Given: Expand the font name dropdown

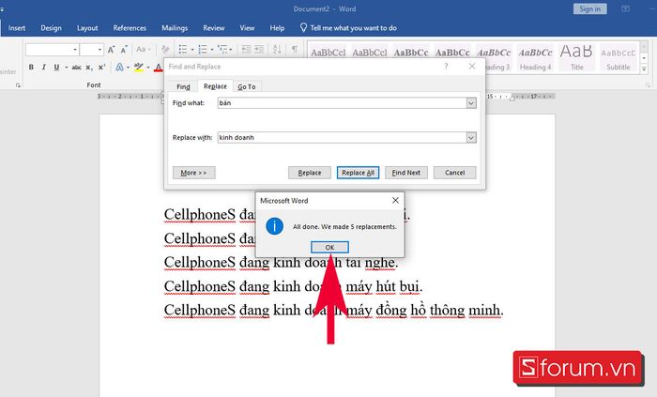Looking at the screenshot, I should click(75, 50).
